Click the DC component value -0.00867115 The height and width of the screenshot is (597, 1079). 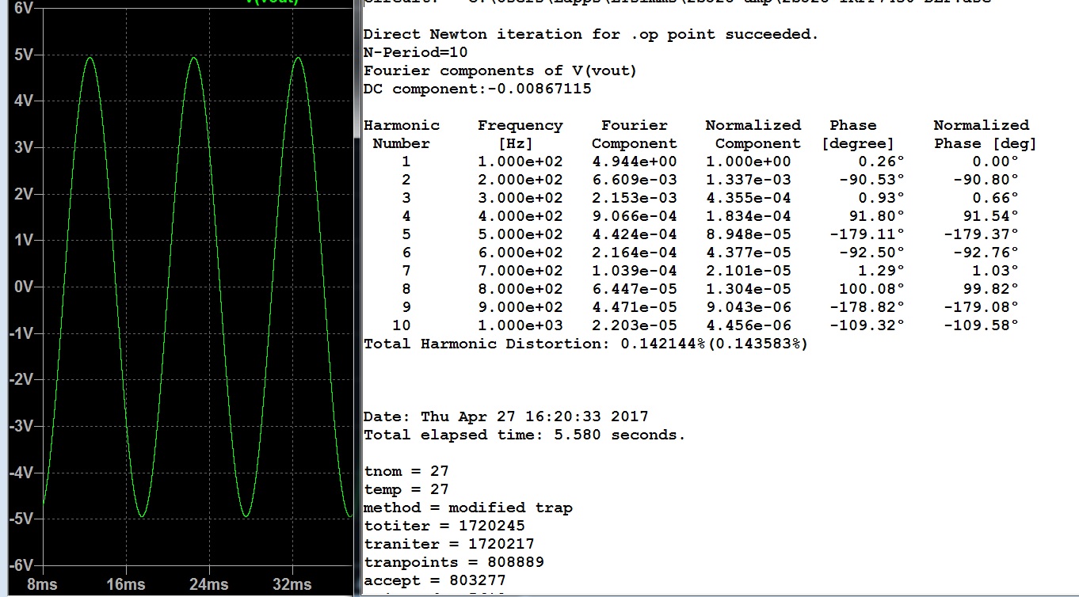tap(538, 89)
